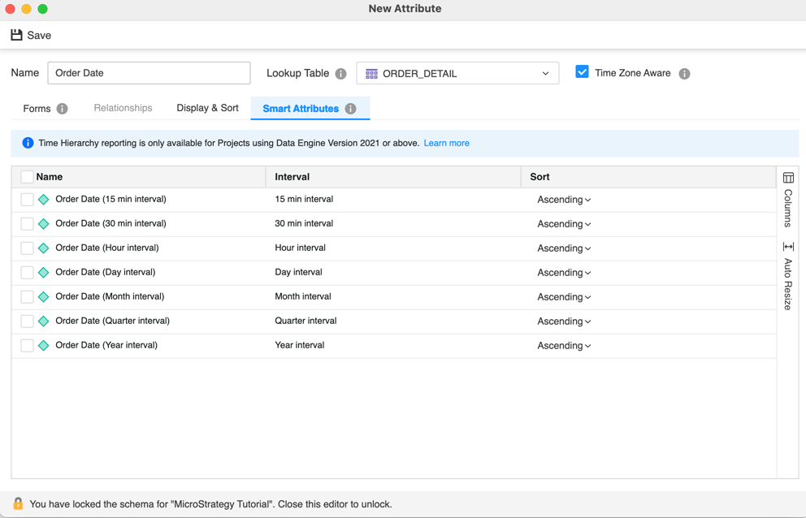
Task: Switch to the Forms tab
Action: (x=37, y=109)
